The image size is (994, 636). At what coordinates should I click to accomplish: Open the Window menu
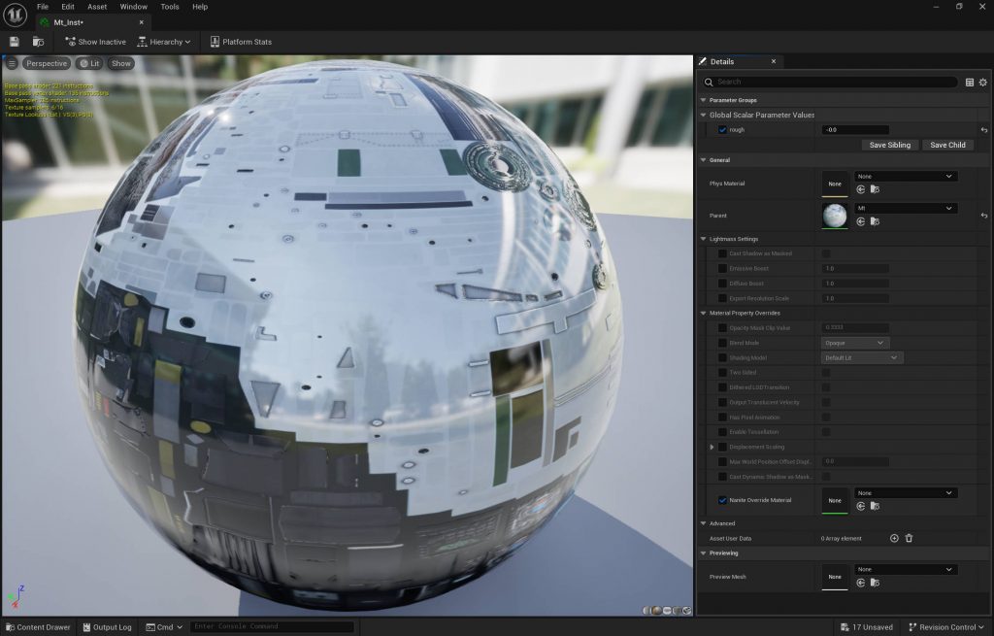pos(133,7)
